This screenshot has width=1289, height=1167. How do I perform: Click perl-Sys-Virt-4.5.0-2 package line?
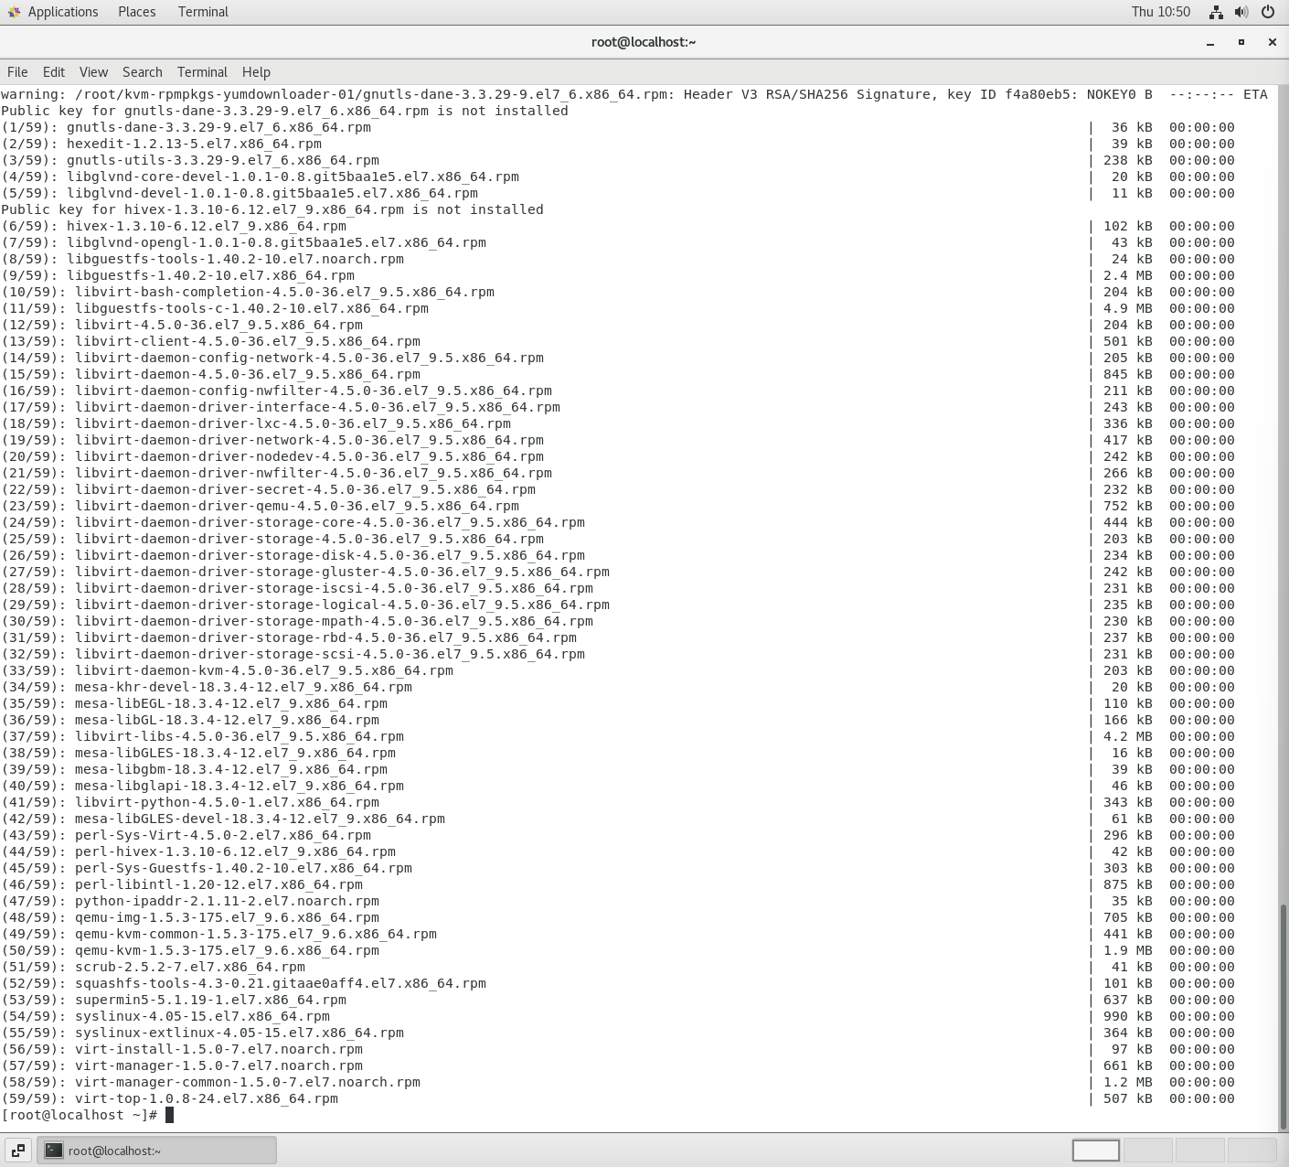(x=222, y=835)
